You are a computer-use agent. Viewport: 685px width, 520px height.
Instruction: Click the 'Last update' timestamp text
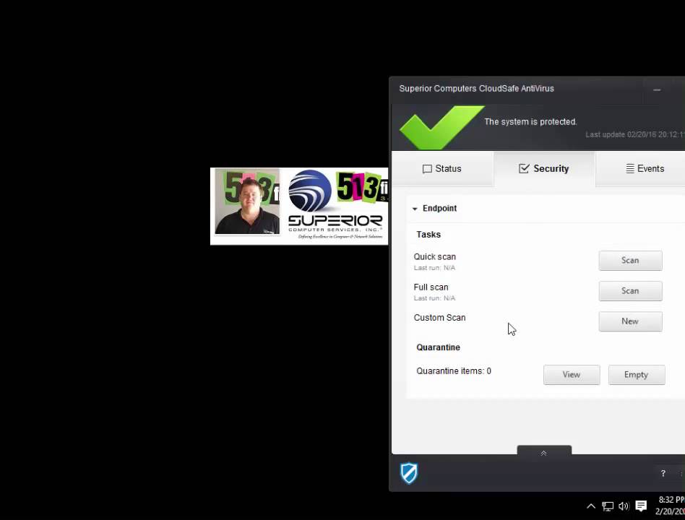click(634, 134)
